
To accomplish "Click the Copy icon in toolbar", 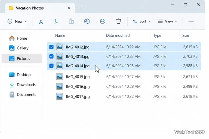I will tap(56, 21).
